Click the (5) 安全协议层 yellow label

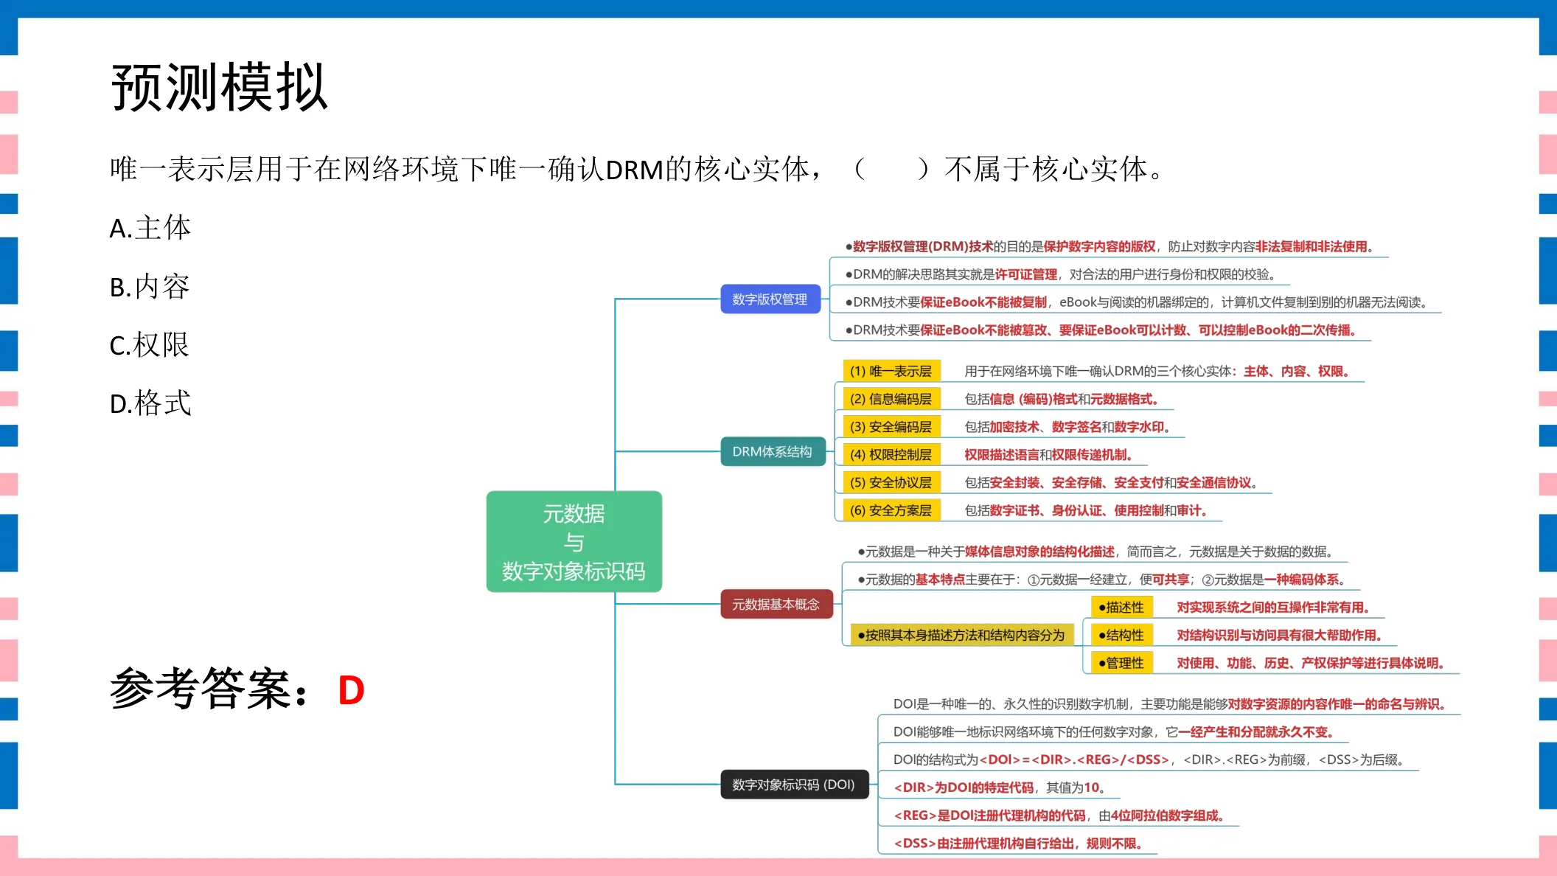coord(891,483)
